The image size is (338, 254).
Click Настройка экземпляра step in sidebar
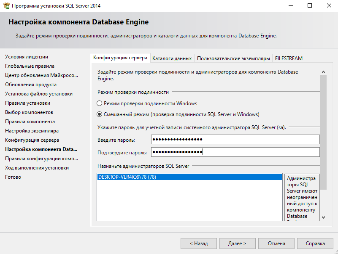tap(32, 131)
